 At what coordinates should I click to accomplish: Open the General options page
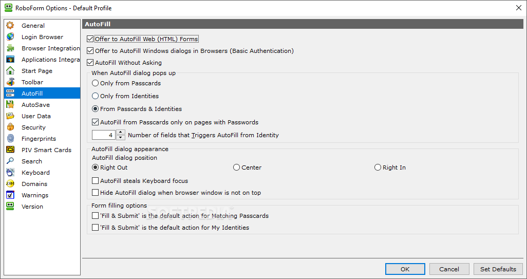click(42, 26)
